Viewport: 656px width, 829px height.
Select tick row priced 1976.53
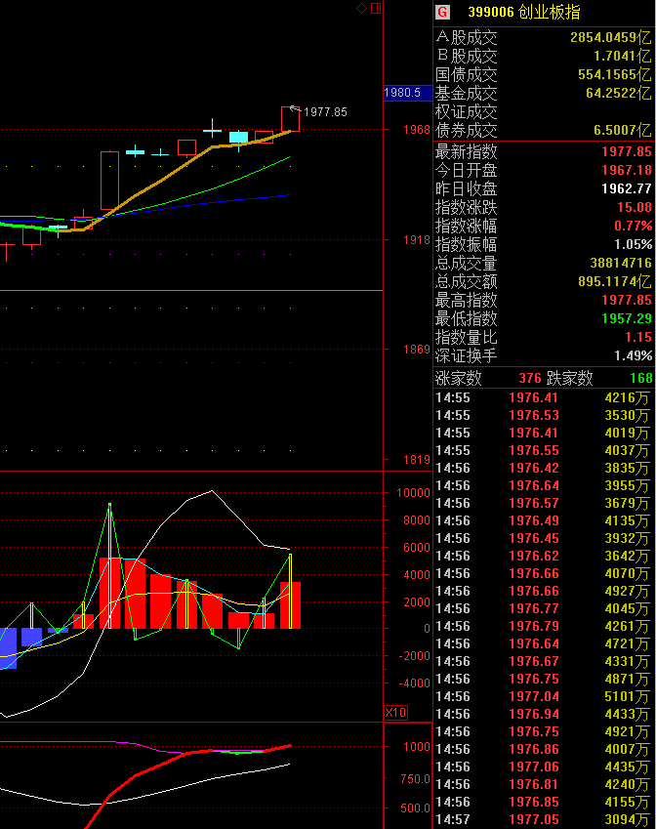click(x=543, y=416)
